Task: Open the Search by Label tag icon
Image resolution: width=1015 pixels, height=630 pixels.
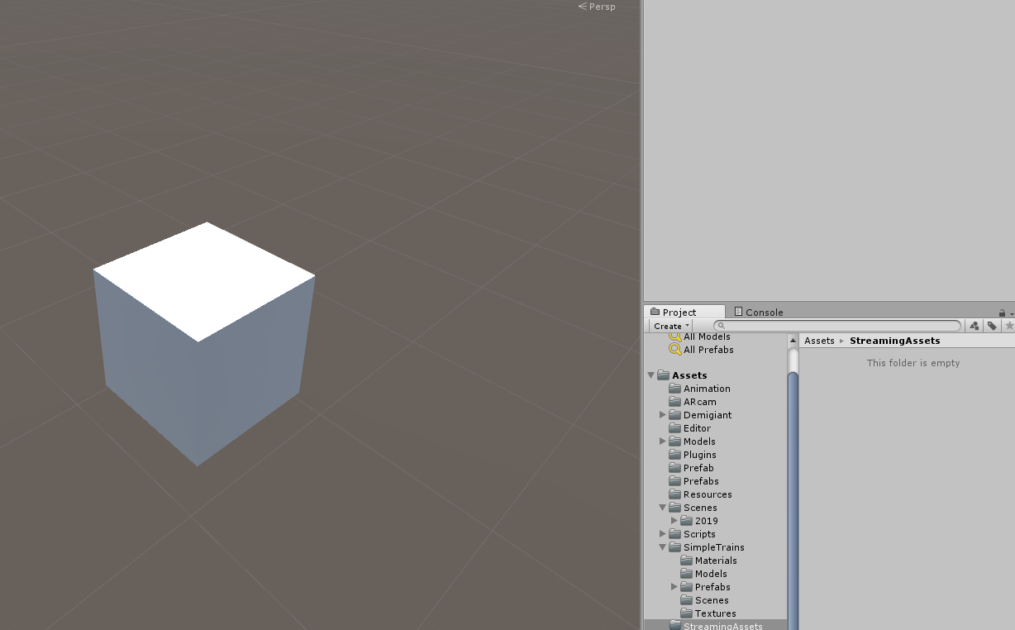Action: pyautogui.click(x=992, y=326)
